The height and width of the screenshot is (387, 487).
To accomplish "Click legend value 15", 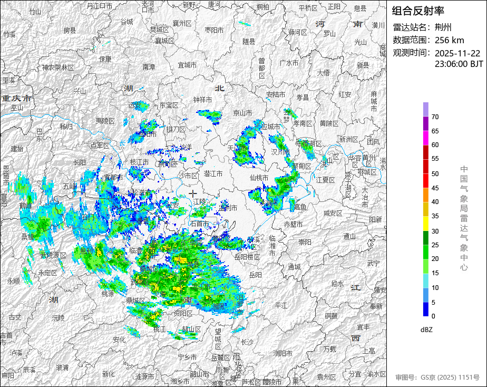I will 435,273.
